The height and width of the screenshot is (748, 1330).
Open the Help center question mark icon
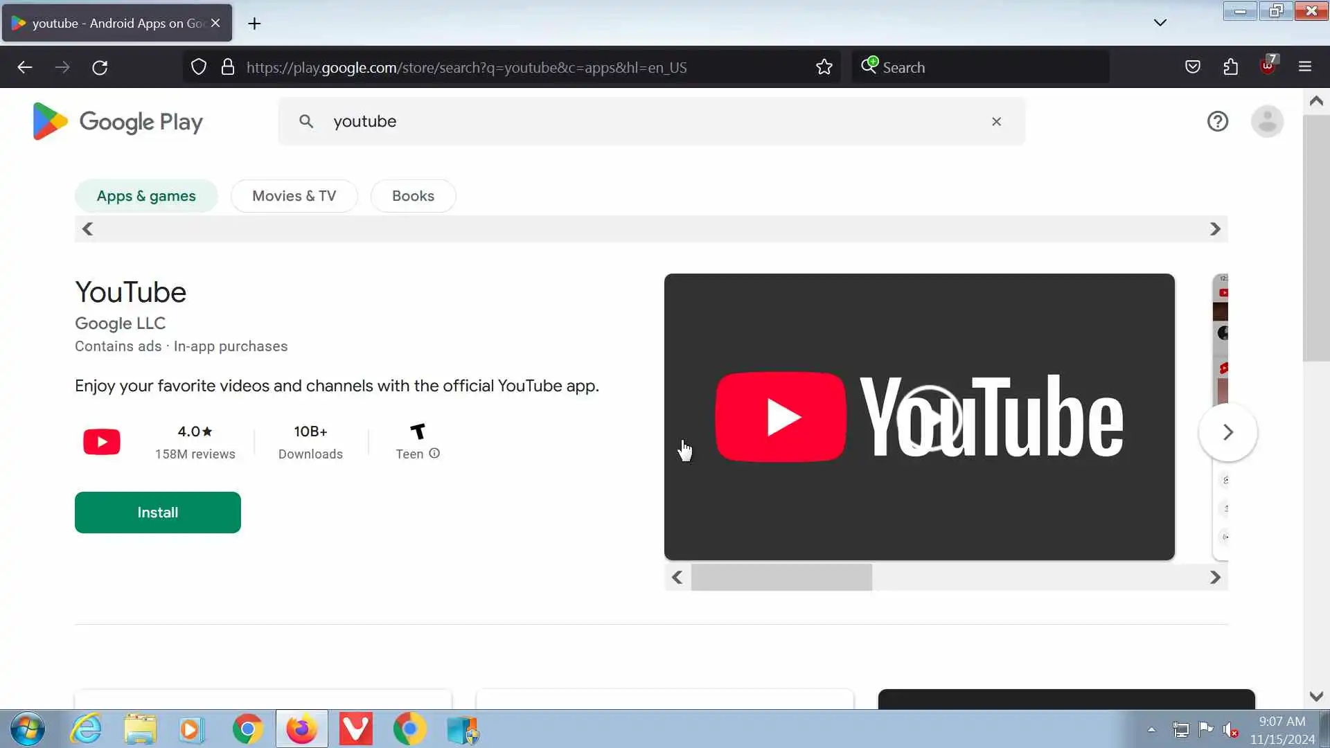tap(1217, 122)
